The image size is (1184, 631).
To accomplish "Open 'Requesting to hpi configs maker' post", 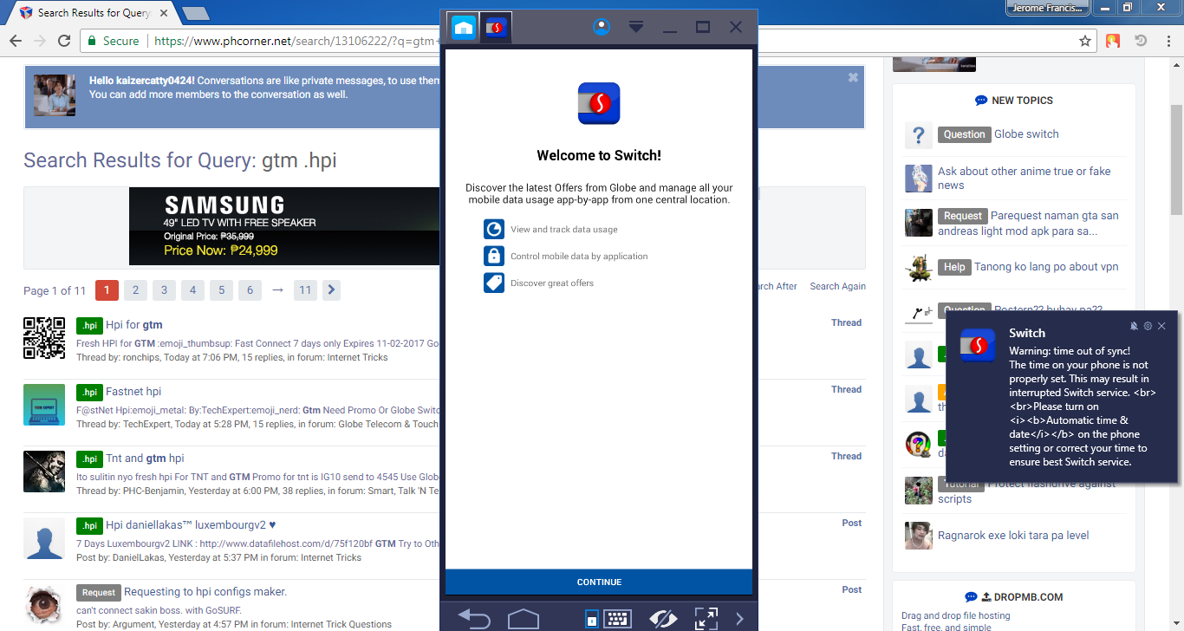I will (205, 592).
